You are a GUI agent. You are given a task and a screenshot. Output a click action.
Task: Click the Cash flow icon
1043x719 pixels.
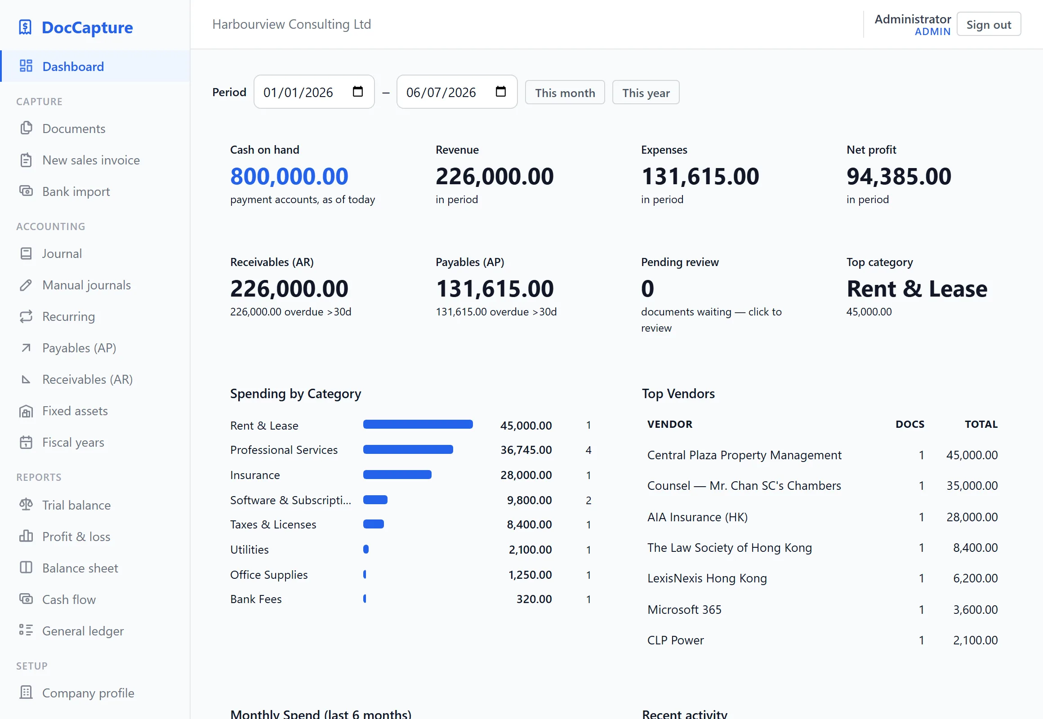tap(26, 599)
